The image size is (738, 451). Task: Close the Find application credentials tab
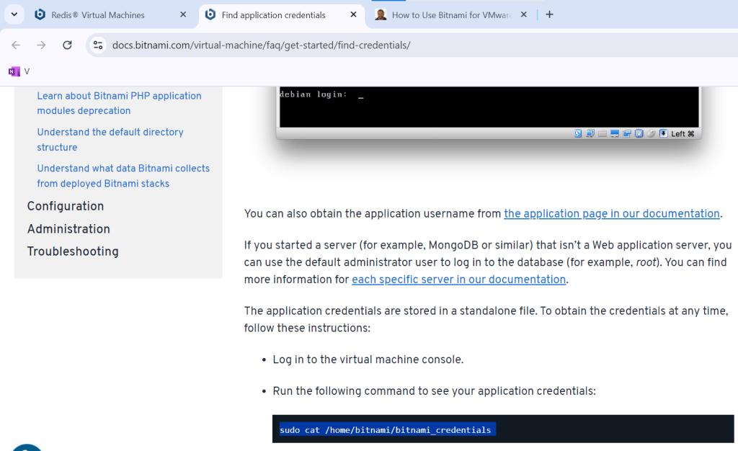tap(353, 15)
